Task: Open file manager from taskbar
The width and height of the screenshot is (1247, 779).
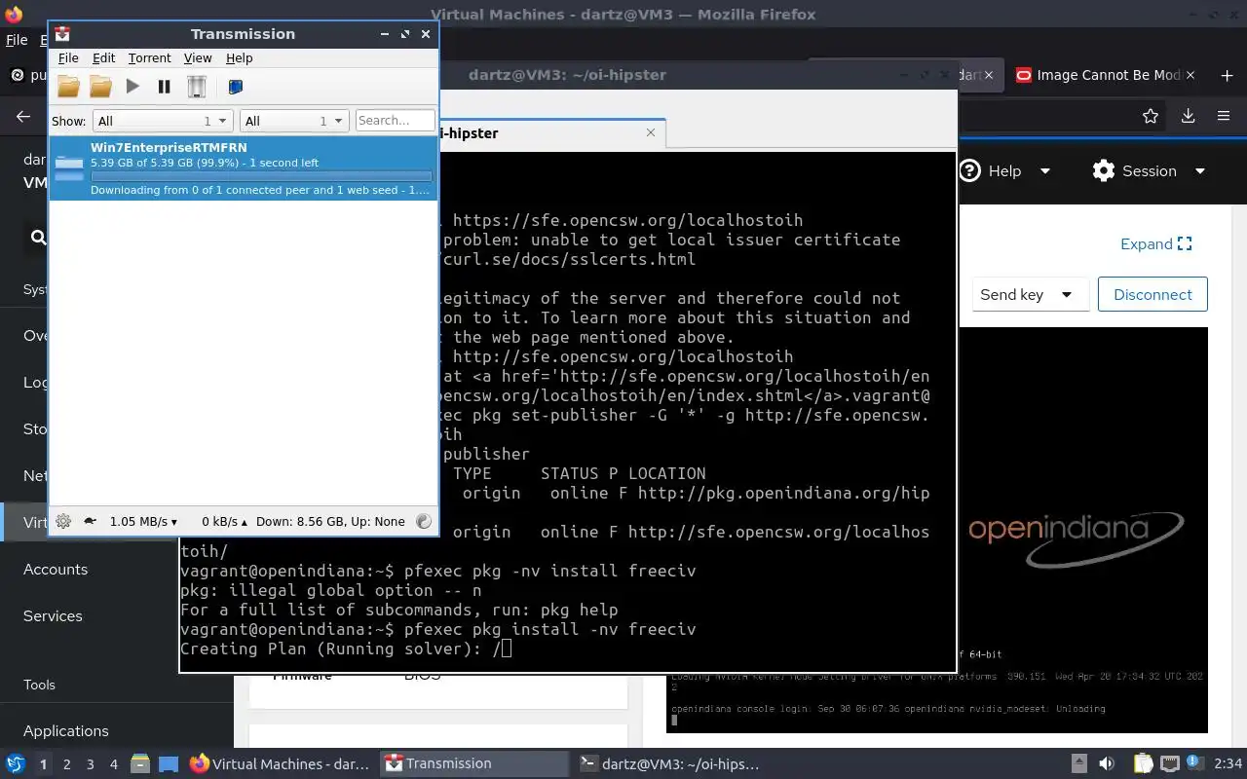Action: (x=139, y=764)
